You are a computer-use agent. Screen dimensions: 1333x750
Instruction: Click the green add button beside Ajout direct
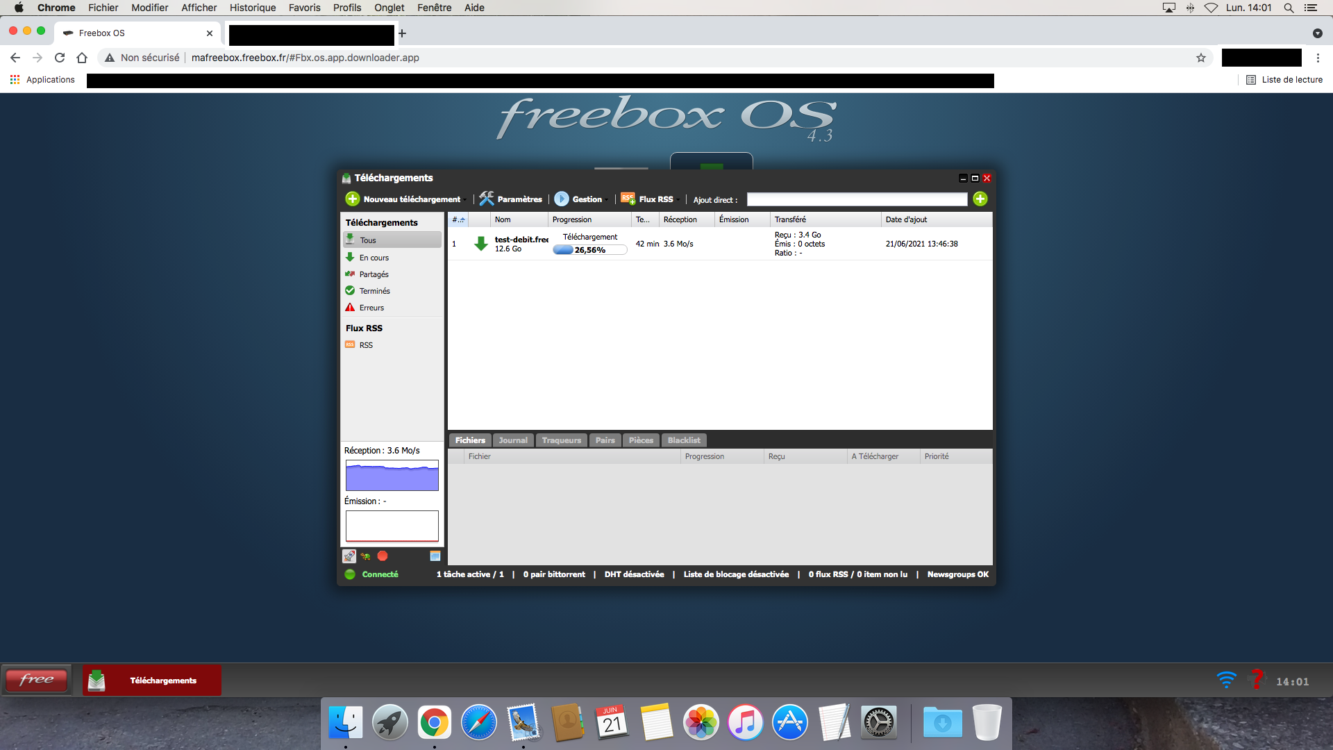tap(980, 199)
